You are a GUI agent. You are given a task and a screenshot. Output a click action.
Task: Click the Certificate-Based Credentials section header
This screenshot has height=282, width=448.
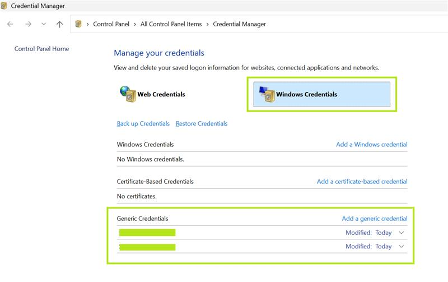pos(155,182)
